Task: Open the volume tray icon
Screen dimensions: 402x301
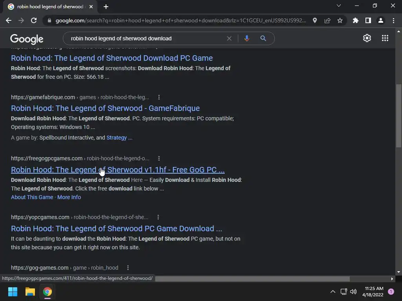Action: click(353, 292)
